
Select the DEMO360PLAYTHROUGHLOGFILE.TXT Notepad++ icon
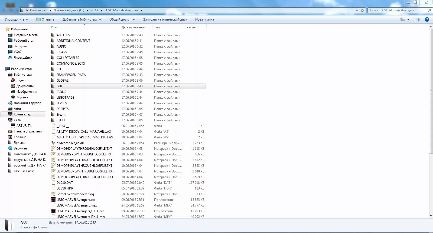point(53,149)
